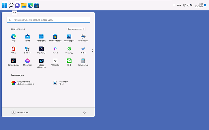
Task: Open the To Do app
Action: point(83,50)
